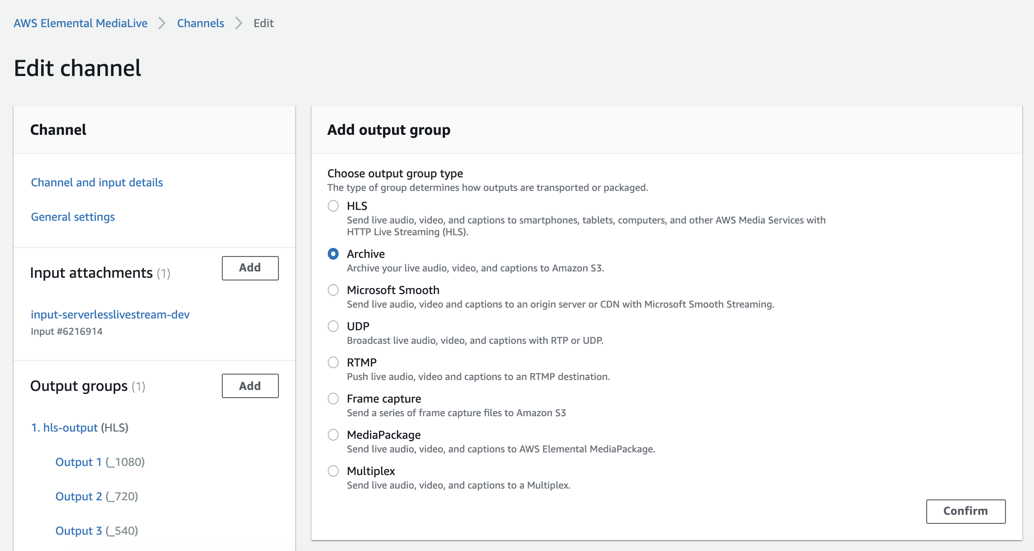Add a new output group
This screenshot has width=1034, height=551.
[x=250, y=386]
